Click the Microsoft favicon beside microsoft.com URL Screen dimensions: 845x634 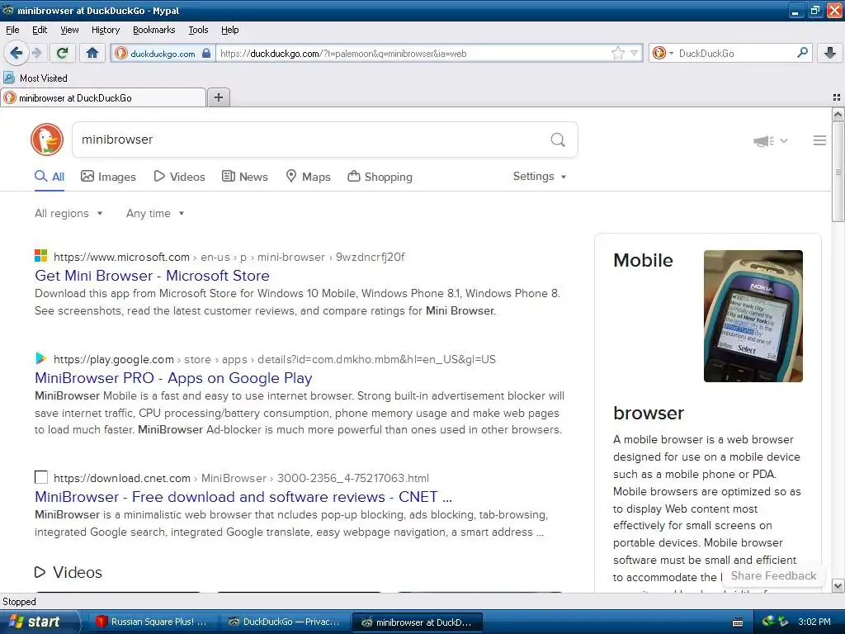click(x=41, y=256)
